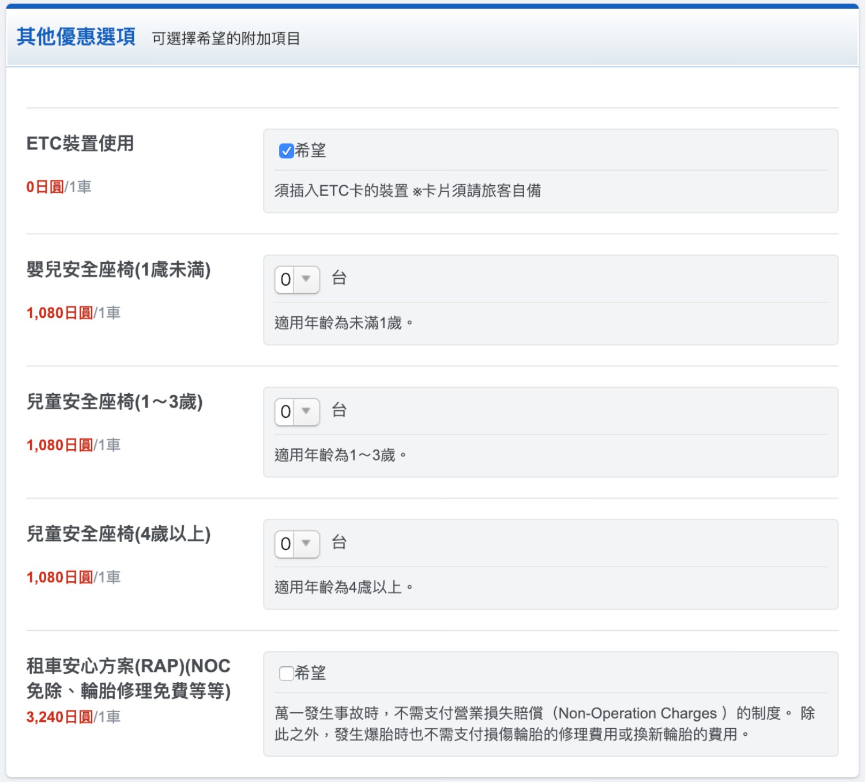Open the 嬰兒安全座椅(1歲未滿) quantity dropdown
Viewport: 865px width, 782px height.
[x=297, y=280]
